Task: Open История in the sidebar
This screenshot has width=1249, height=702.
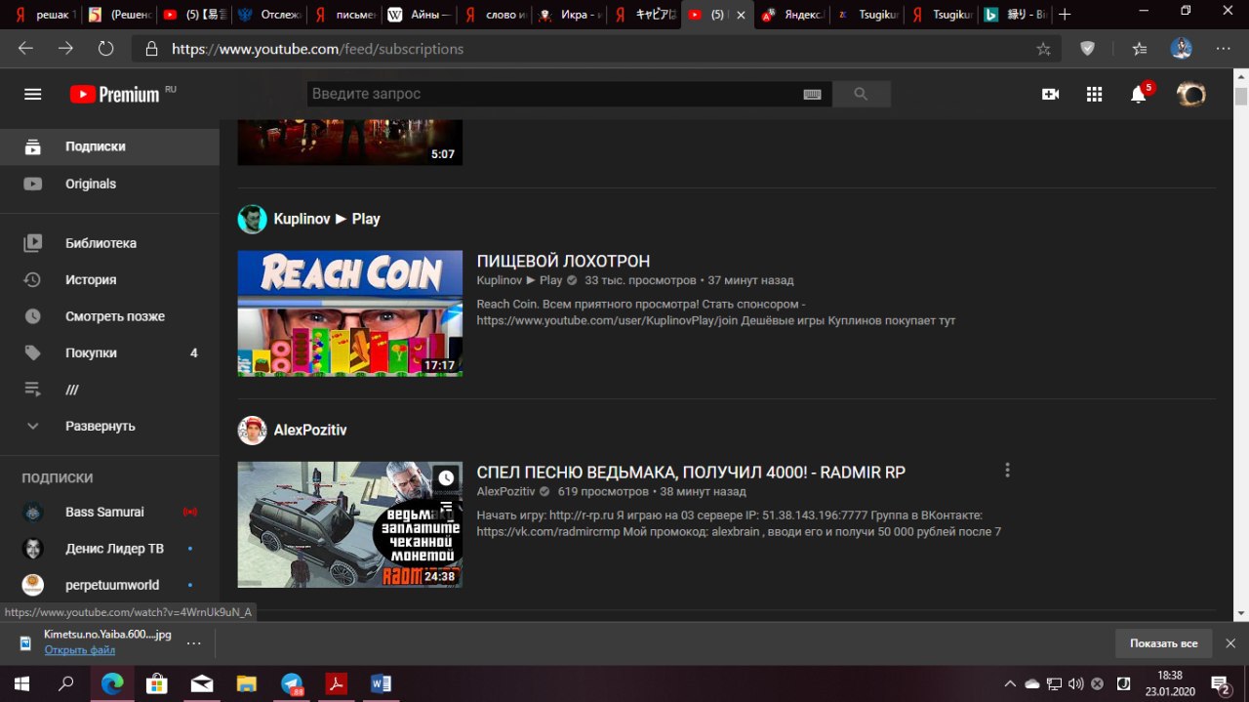Action: click(x=109, y=280)
